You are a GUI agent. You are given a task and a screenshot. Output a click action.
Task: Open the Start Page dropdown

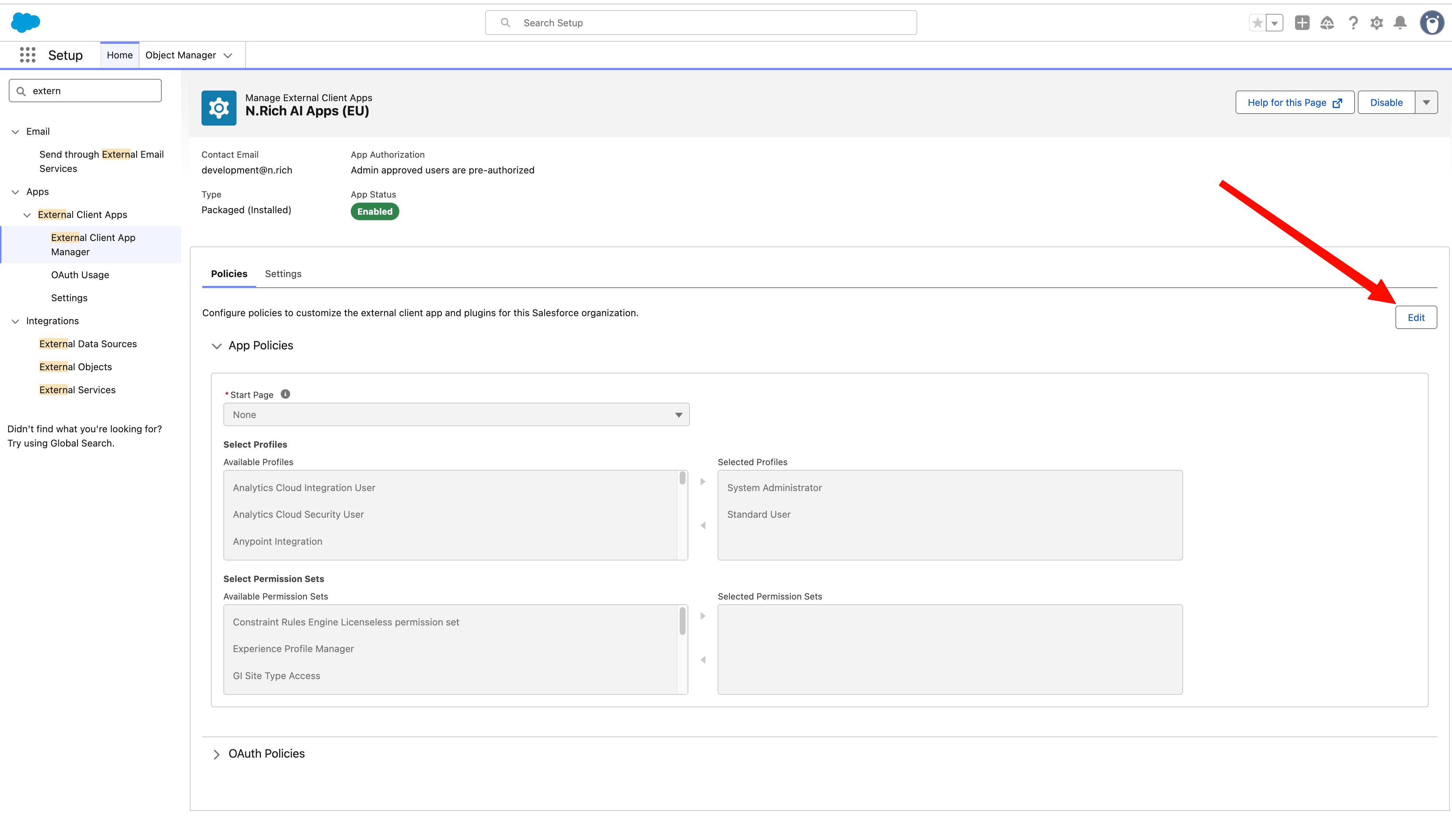(456, 414)
